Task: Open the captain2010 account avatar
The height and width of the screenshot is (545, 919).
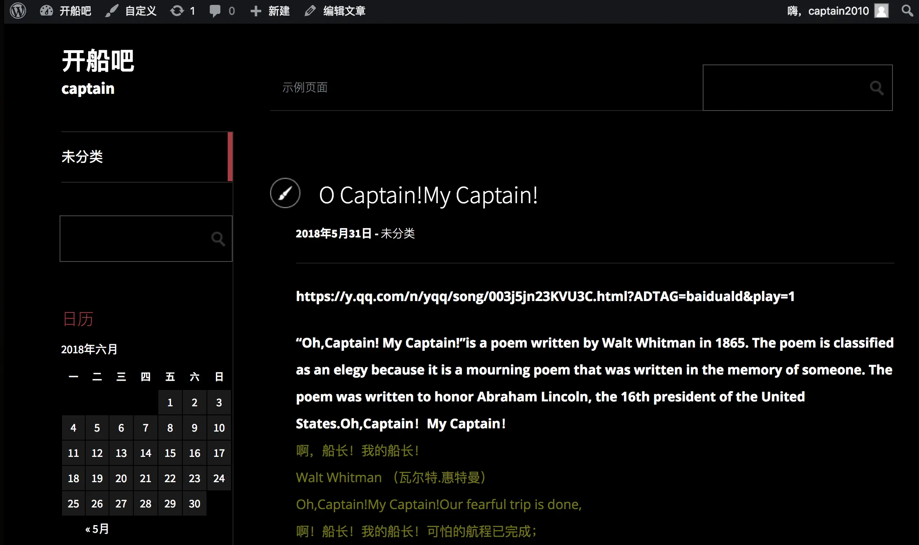Action: tap(881, 11)
